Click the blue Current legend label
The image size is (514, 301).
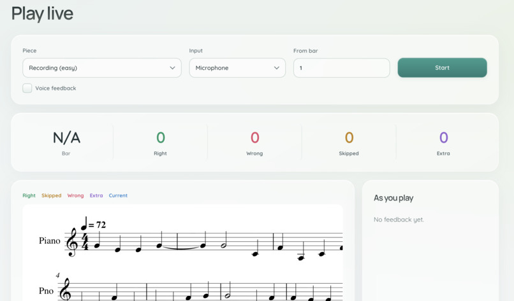click(118, 195)
